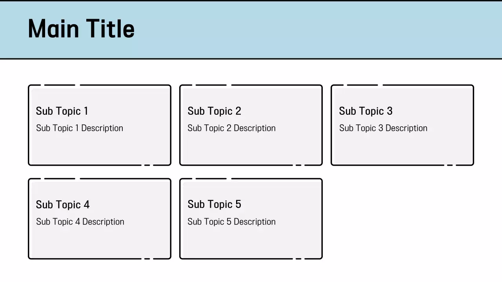Viewport: 502px width, 282px height.
Task: Click the Sub Topic 4 Description text
Action: click(x=80, y=222)
